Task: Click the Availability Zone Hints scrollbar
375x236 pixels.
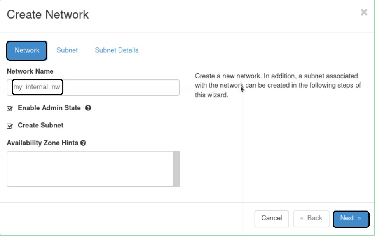Action: point(176,169)
